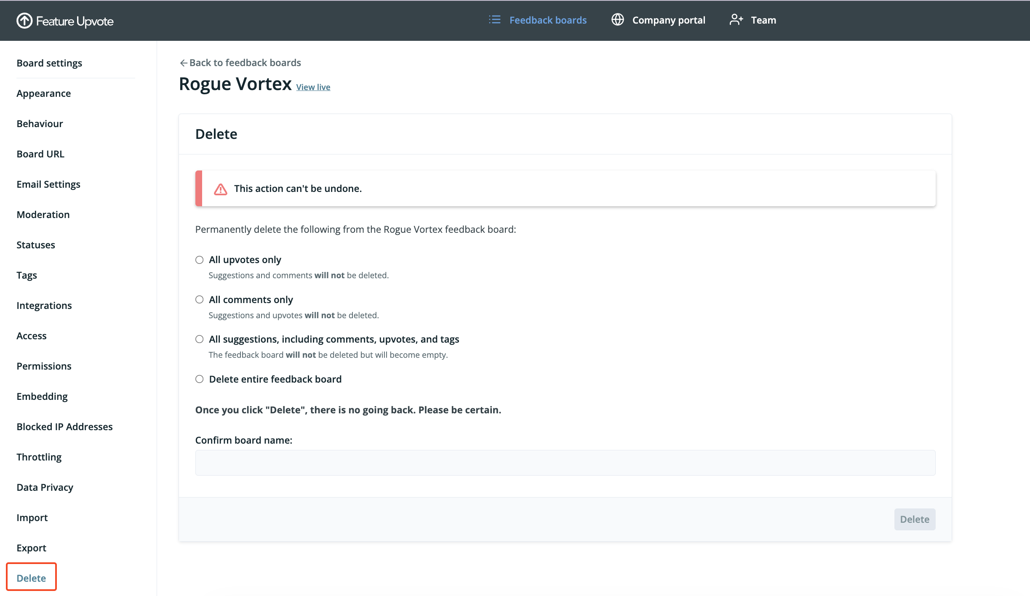Go to Moderation settings
This screenshot has height=596, width=1030.
point(43,215)
